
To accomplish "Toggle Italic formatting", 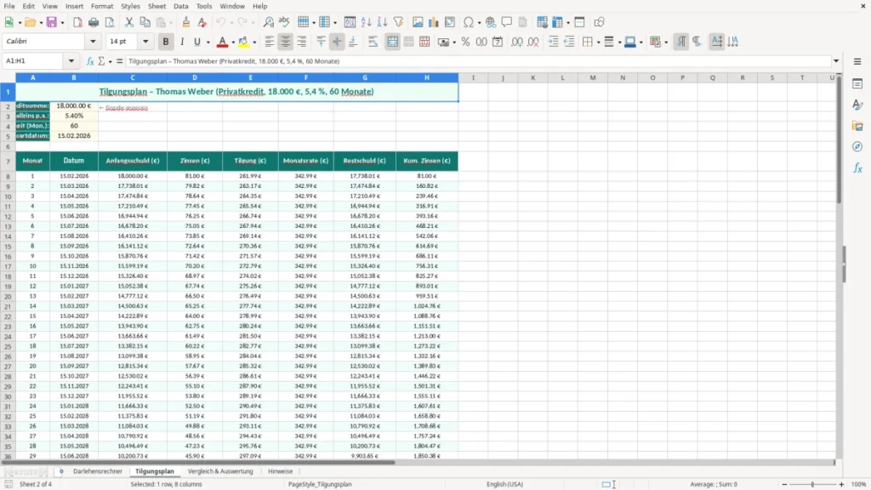I will (182, 42).
